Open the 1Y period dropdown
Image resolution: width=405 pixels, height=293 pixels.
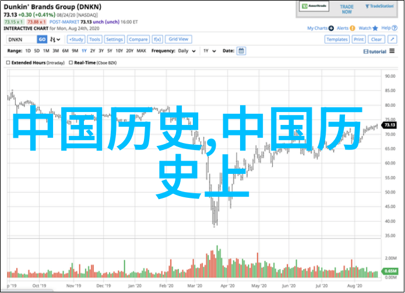coord(209,51)
